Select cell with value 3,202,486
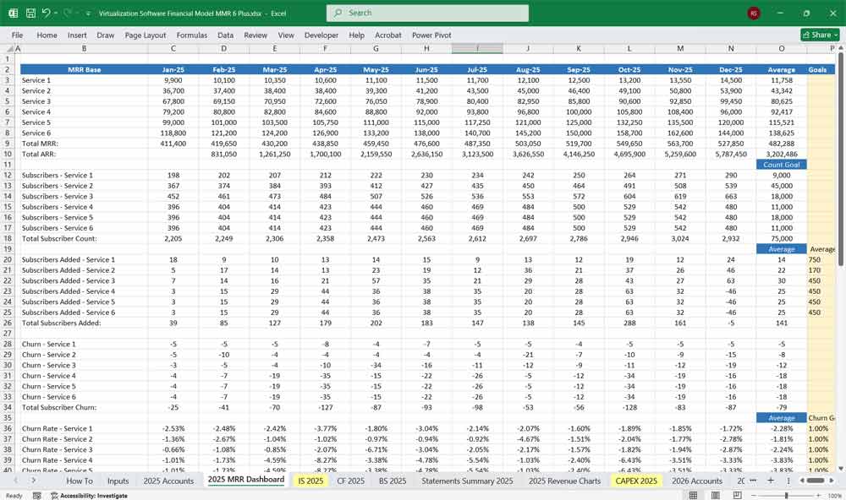Viewport: 846px width, 500px height. coord(781,154)
